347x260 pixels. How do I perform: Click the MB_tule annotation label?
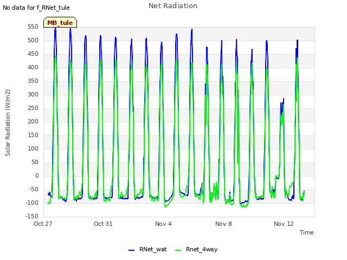(60, 22)
